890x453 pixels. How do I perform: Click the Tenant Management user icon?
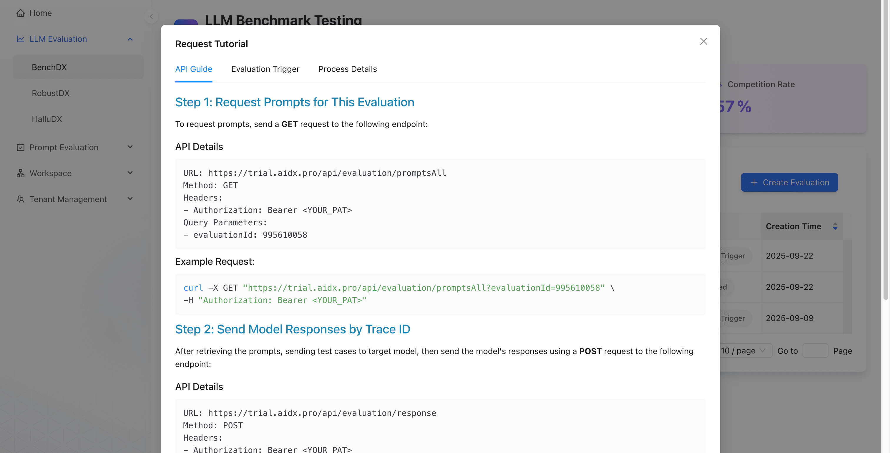coord(21,199)
